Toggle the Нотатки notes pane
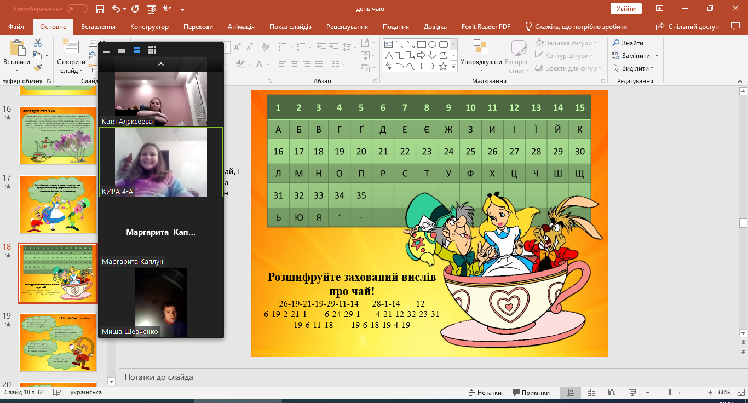Screen dimensions: 748x403 485,393
